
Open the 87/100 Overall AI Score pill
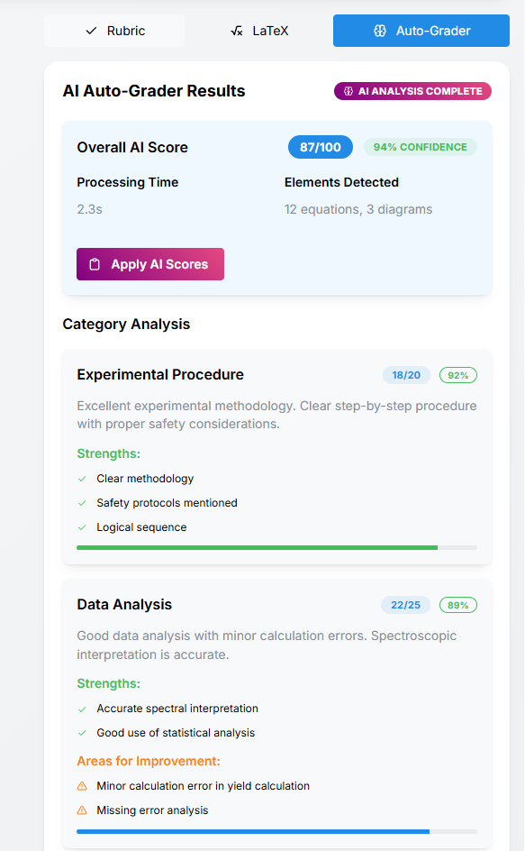[320, 146]
